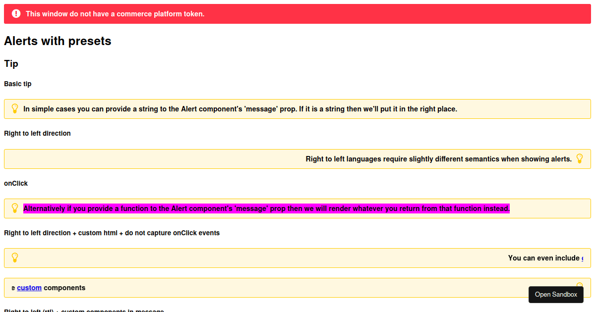Click the commerce platform token error message

(x=115, y=14)
